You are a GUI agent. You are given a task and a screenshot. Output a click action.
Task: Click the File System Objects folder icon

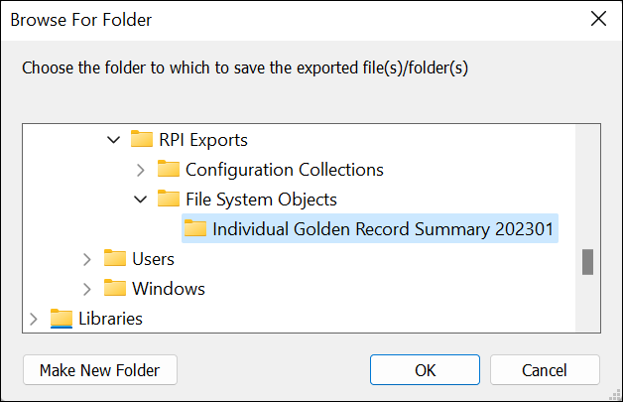tap(169, 200)
